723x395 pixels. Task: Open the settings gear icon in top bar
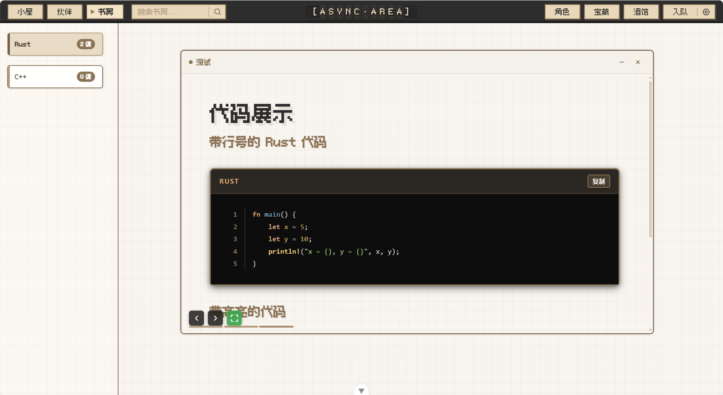pos(706,12)
